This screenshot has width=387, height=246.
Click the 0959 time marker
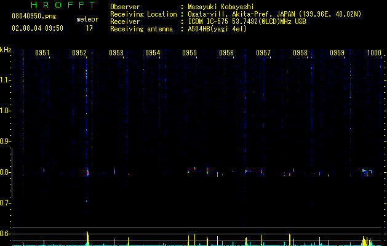point(337,53)
